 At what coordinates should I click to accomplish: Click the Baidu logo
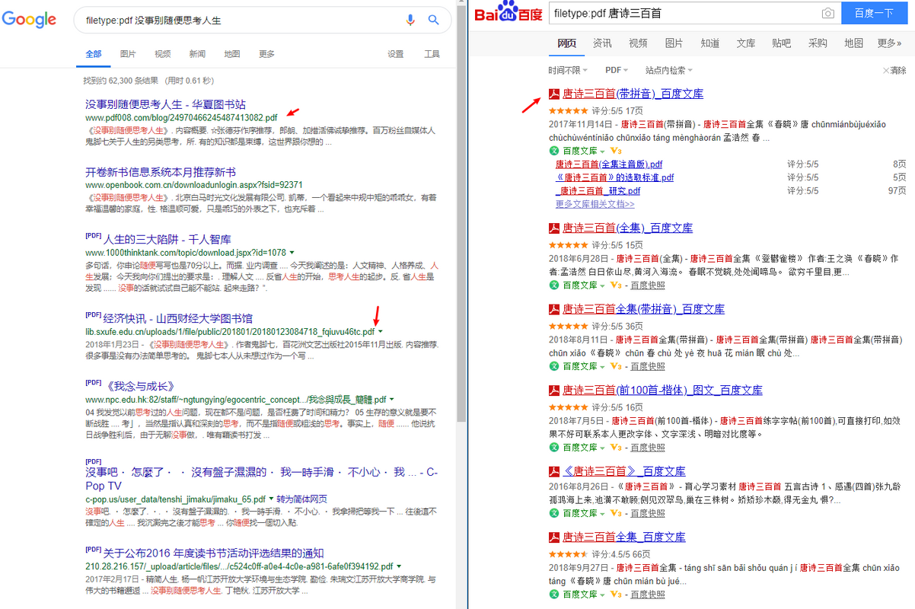pyautogui.click(x=509, y=13)
